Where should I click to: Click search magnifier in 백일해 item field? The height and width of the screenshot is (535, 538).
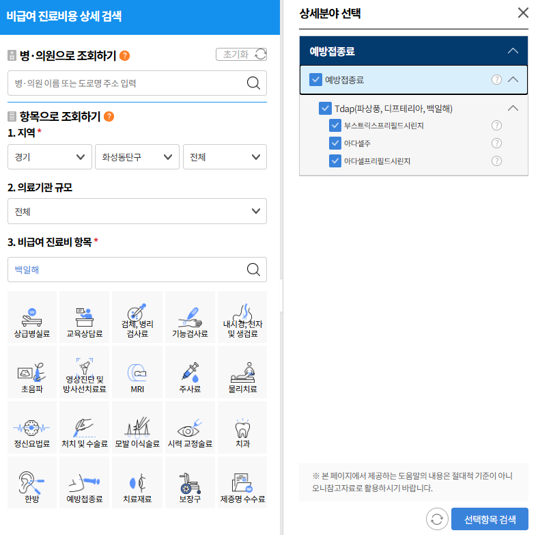(x=253, y=270)
